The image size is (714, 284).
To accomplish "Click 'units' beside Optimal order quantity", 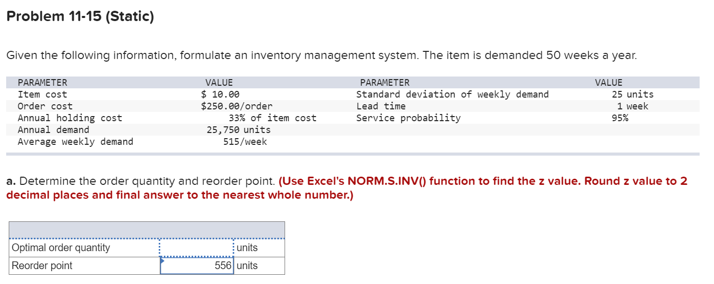I will (248, 248).
